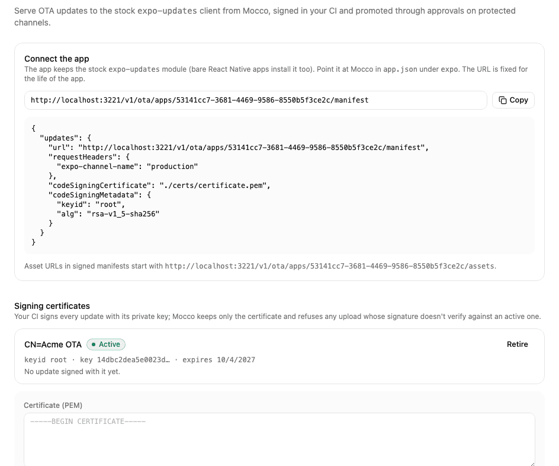Click the Active status badge
Image resolution: width=559 pixels, height=466 pixels.
[x=106, y=344]
